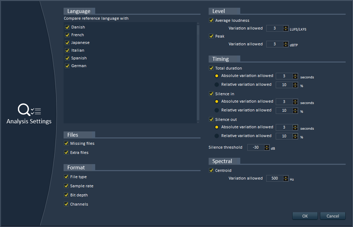Viewport: 353px width, 227px height.
Task: Adjust Total duration relative percent stepper
Action: (295, 85)
